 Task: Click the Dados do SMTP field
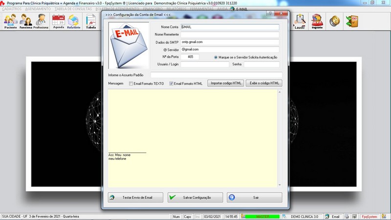click(x=230, y=42)
